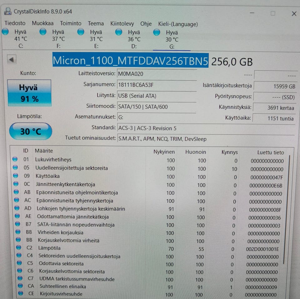Select drive D: status orb at 36 °C
Image resolution: width=300 pixels, height=299 pixels.
(x=119, y=32)
